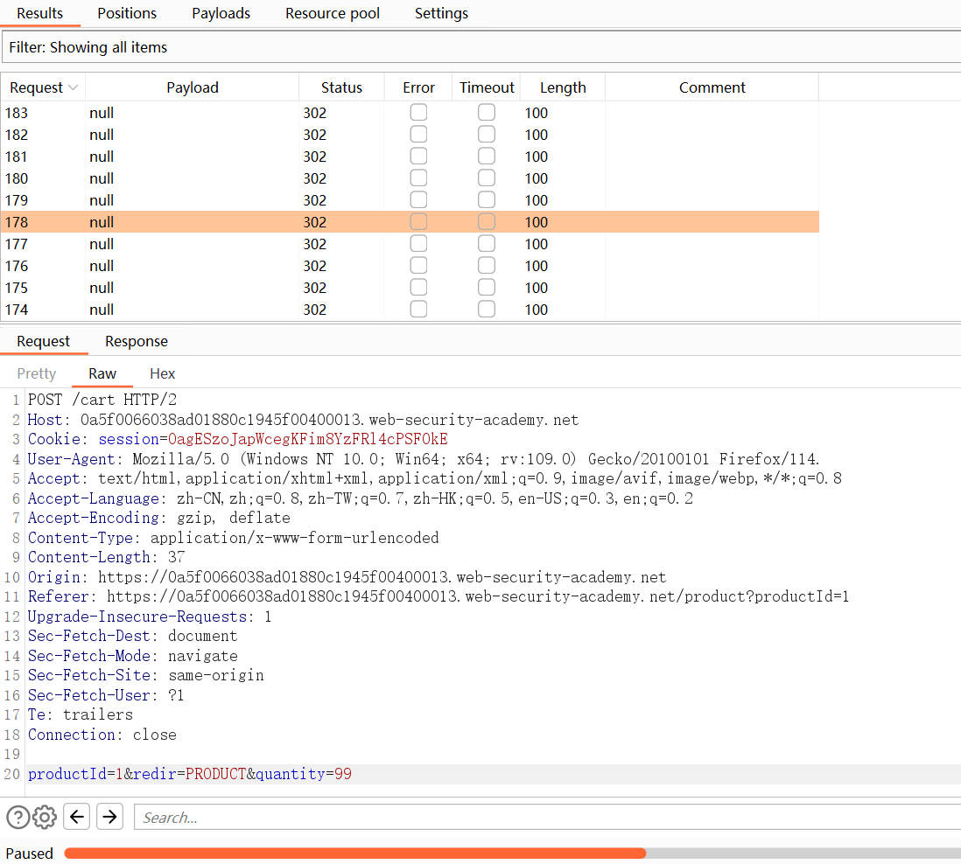Toggle Timeout checkbox for request 174

[487, 310]
